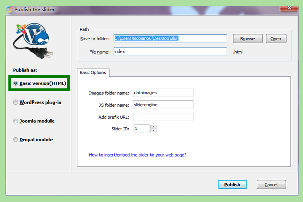Select the Joomla module radio button
This screenshot has width=303, height=202.
click(x=16, y=121)
